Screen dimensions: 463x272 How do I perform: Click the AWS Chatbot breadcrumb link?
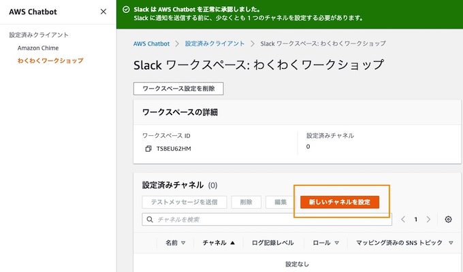[x=151, y=44]
